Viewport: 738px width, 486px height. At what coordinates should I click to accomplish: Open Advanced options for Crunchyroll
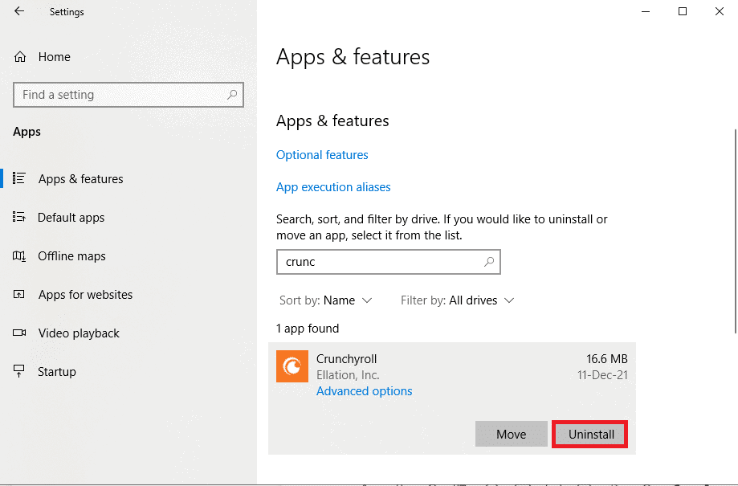tap(364, 390)
